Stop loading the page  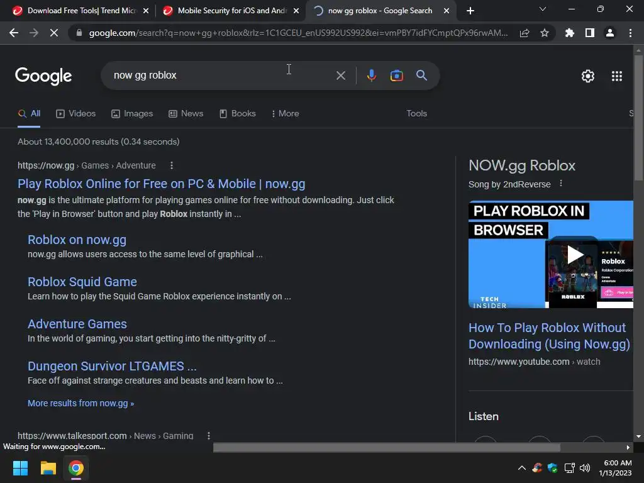coord(54,33)
